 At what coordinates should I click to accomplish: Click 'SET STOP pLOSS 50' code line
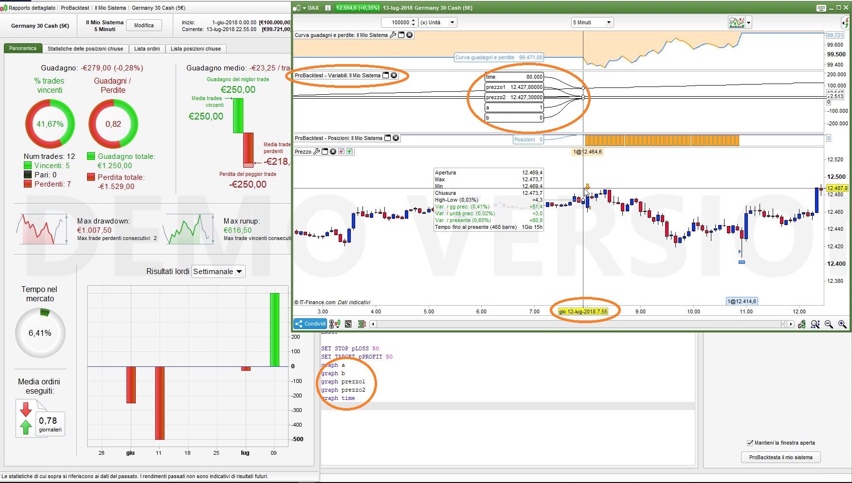[x=350, y=348]
